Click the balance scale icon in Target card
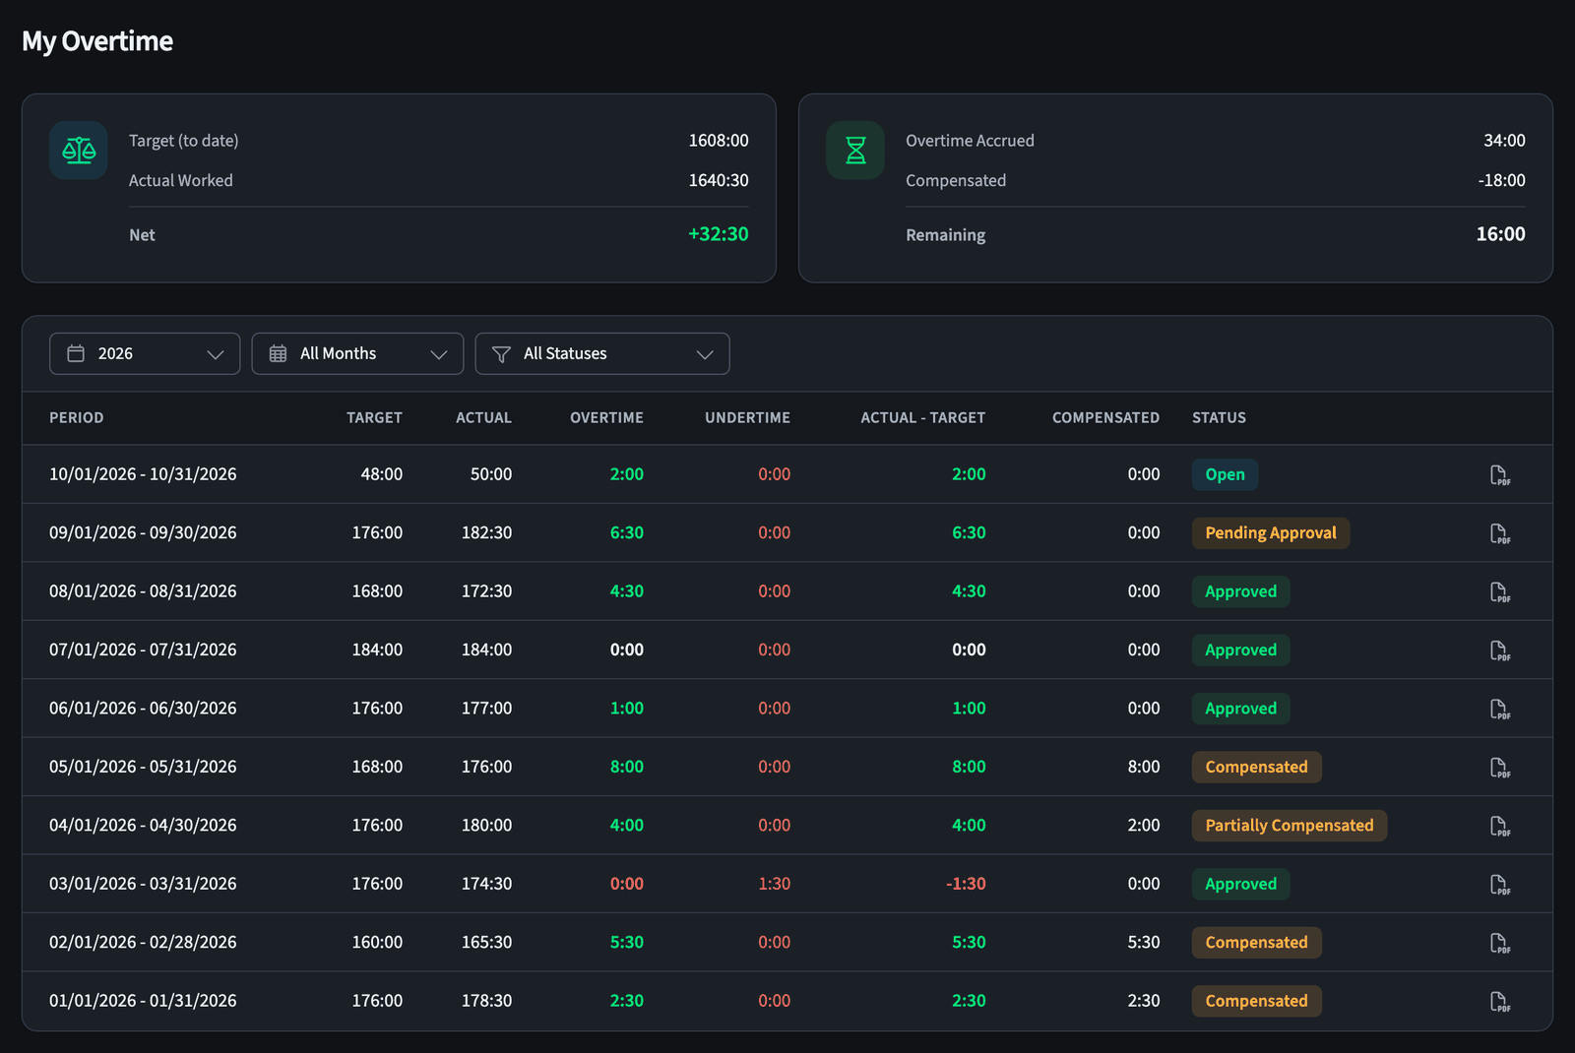Viewport: 1575px width, 1053px height. click(79, 151)
